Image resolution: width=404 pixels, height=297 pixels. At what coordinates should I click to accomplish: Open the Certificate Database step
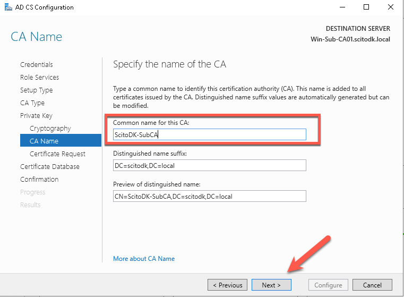[x=50, y=166]
